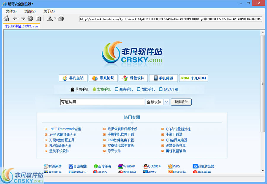This screenshot has height=184, width=267.
Task: Click the QQ2014 penguin icon link
Action: tap(152, 166)
